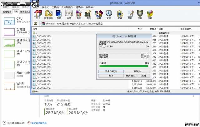Click the 註解 (Comment) toolbar icon

[130, 15]
